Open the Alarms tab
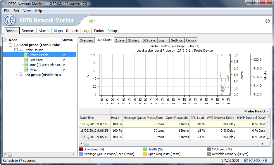The height and width of the screenshot is (165, 274). 44,31
